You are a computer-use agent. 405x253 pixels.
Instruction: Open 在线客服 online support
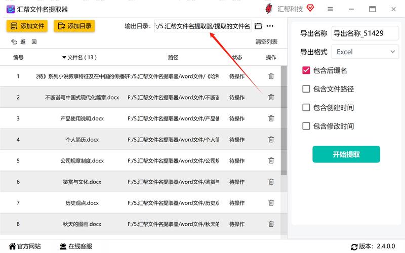coord(76,246)
